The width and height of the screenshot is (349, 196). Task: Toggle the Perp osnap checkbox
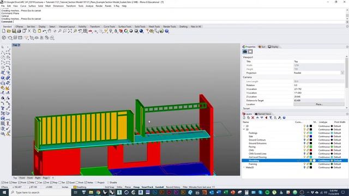point(52,182)
